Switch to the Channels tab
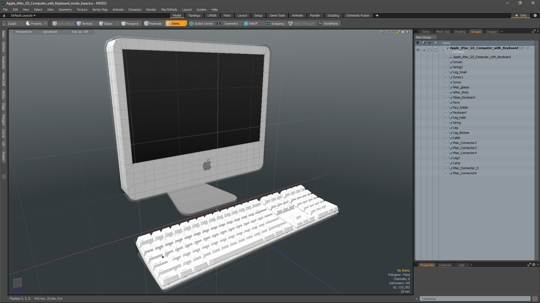 tap(445, 265)
